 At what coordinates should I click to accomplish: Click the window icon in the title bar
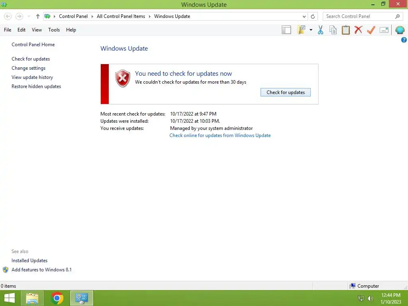coord(4,4)
